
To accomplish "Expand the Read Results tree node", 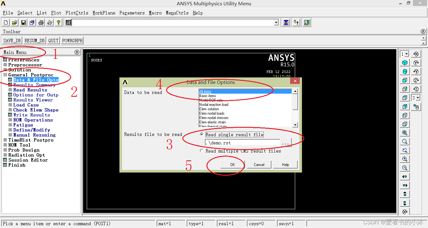I will point(10,90).
